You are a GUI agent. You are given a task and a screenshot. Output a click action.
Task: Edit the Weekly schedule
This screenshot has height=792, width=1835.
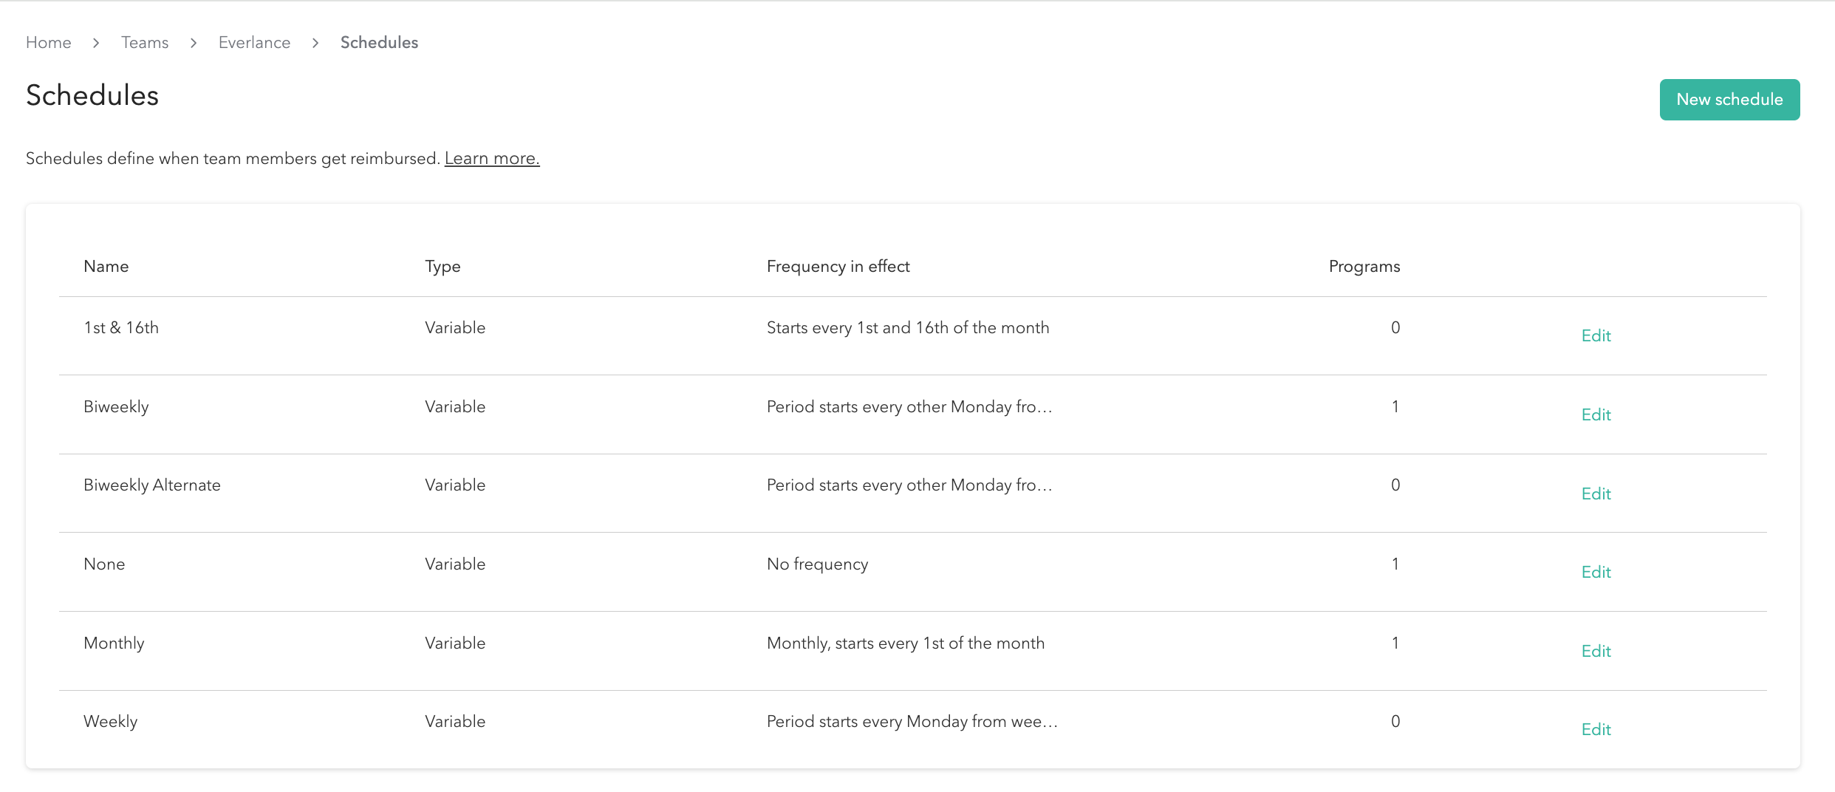pos(1596,730)
